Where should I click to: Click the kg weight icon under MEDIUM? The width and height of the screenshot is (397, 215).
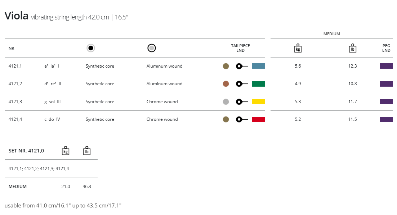click(x=298, y=48)
